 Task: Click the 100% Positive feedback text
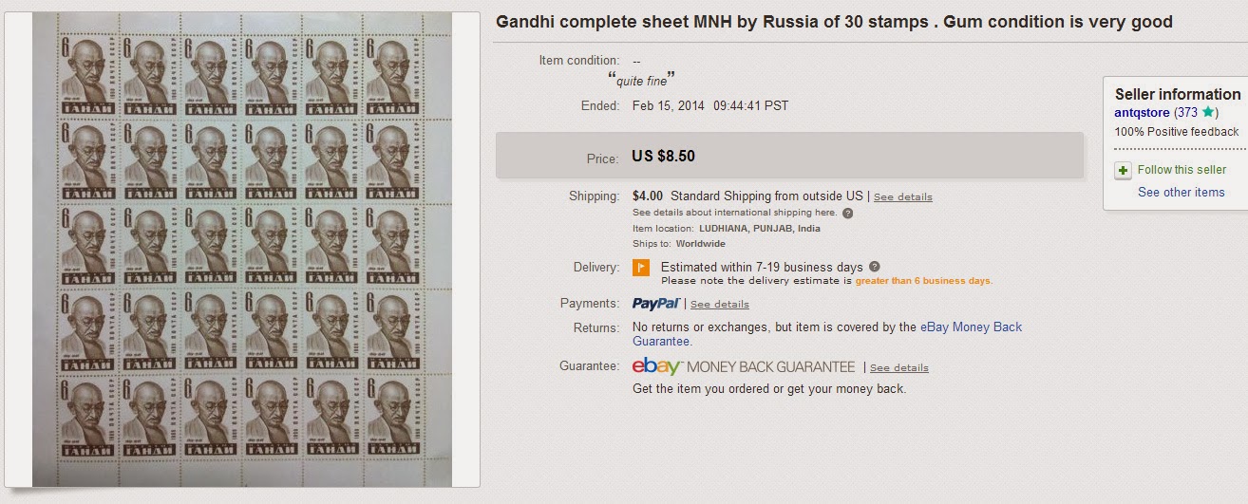pyautogui.click(x=1176, y=132)
